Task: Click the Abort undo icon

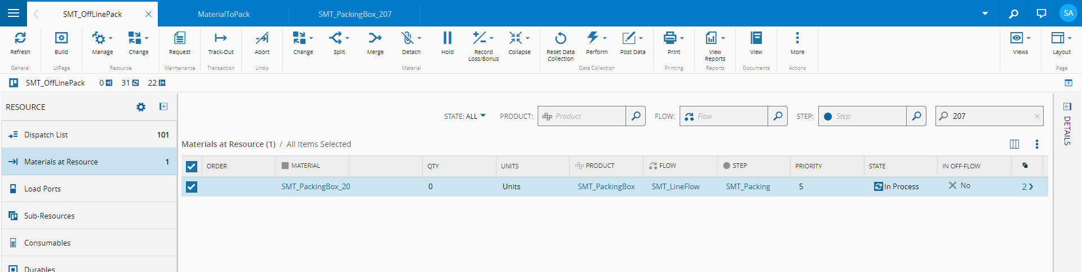Action: click(x=262, y=38)
